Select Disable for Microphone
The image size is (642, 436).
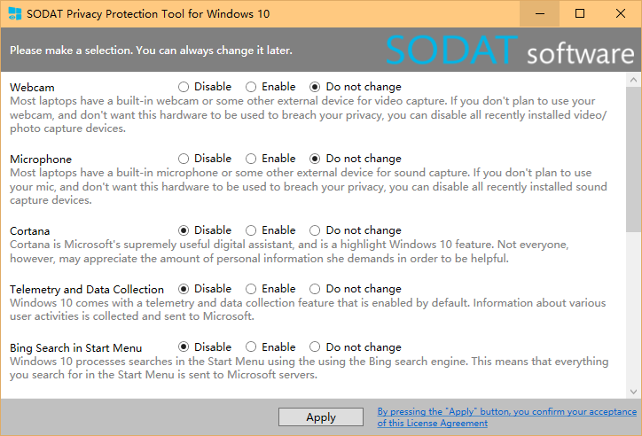[x=184, y=159]
